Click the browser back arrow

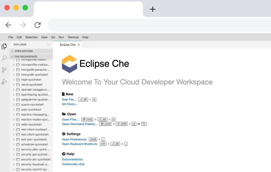click(x=8, y=25)
